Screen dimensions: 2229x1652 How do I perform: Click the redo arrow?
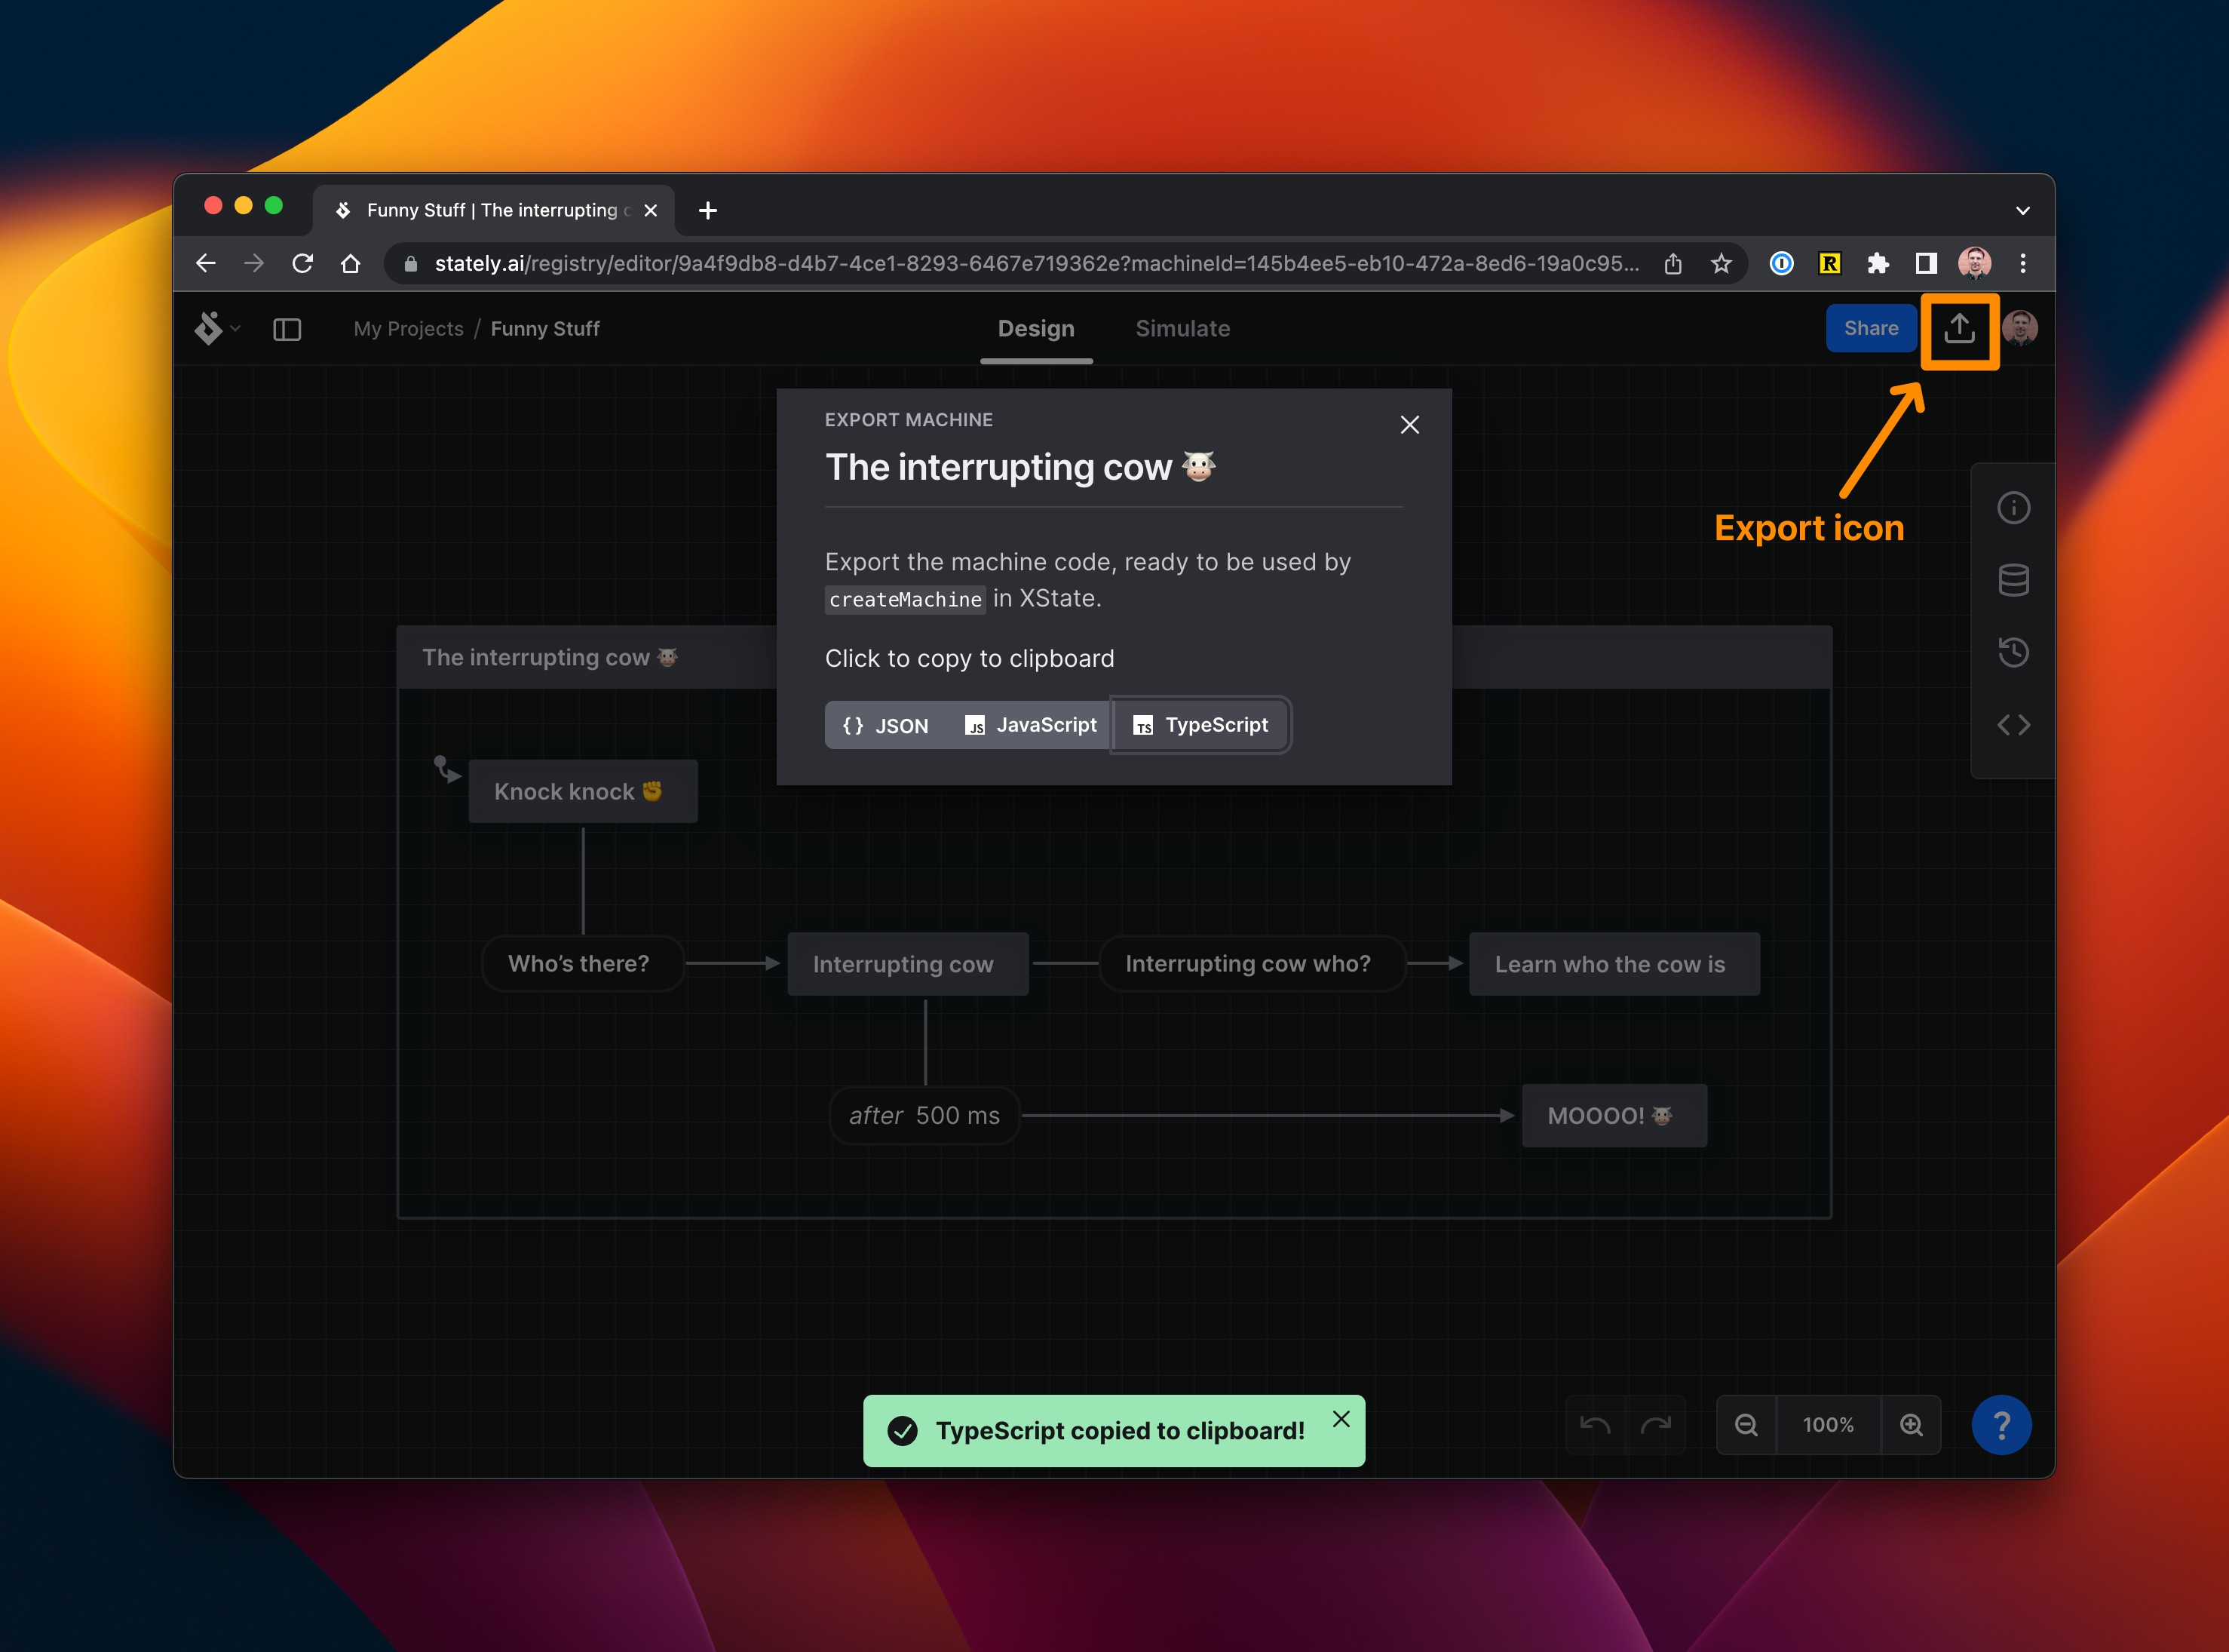click(1655, 1424)
